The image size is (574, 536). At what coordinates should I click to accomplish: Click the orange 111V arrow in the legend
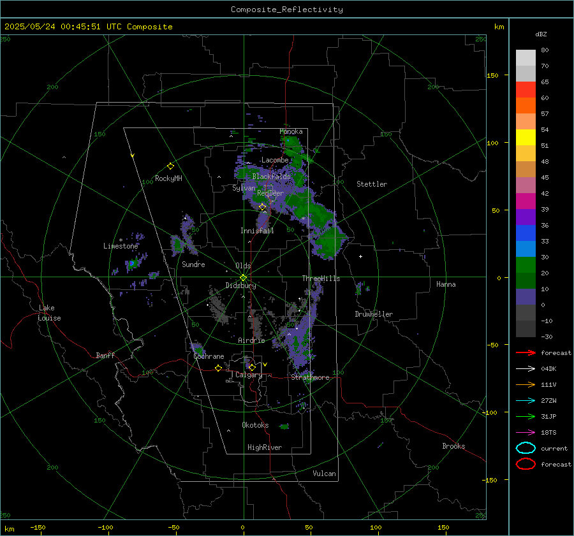pos(526,384)
